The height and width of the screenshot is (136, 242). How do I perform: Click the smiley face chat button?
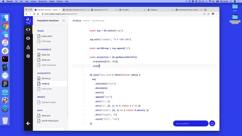[x=212, y=123]
